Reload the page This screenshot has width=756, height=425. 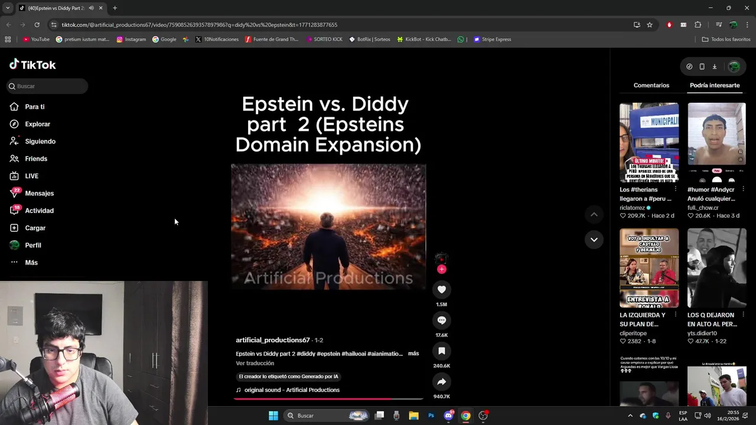pos(37,25)
